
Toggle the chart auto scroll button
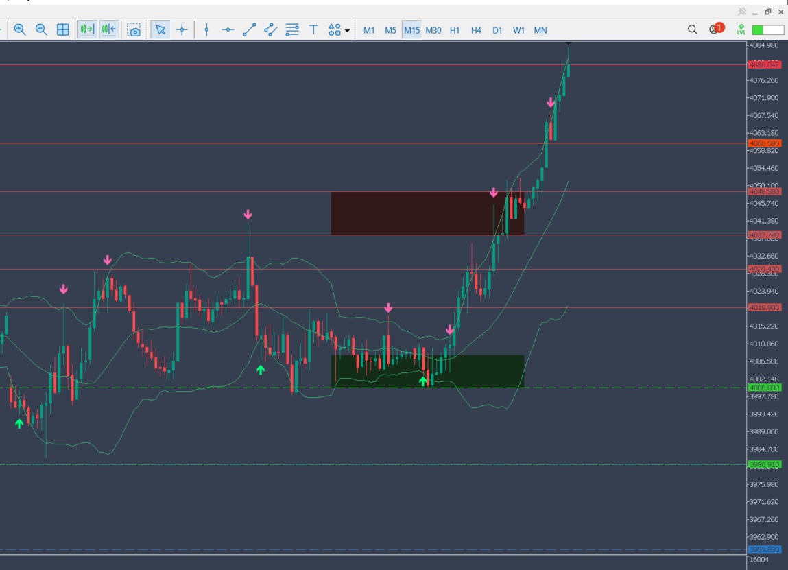(87, 29)
